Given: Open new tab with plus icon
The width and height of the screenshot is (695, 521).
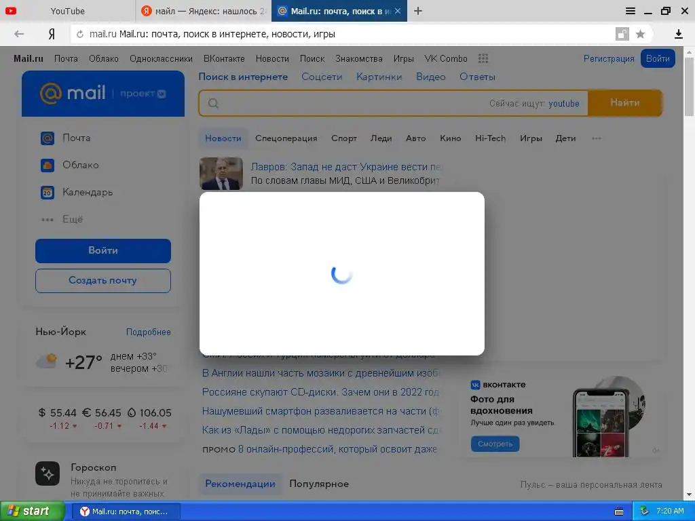Looking at the screenshot, I should pyautogui.click(x=418, y=11).
